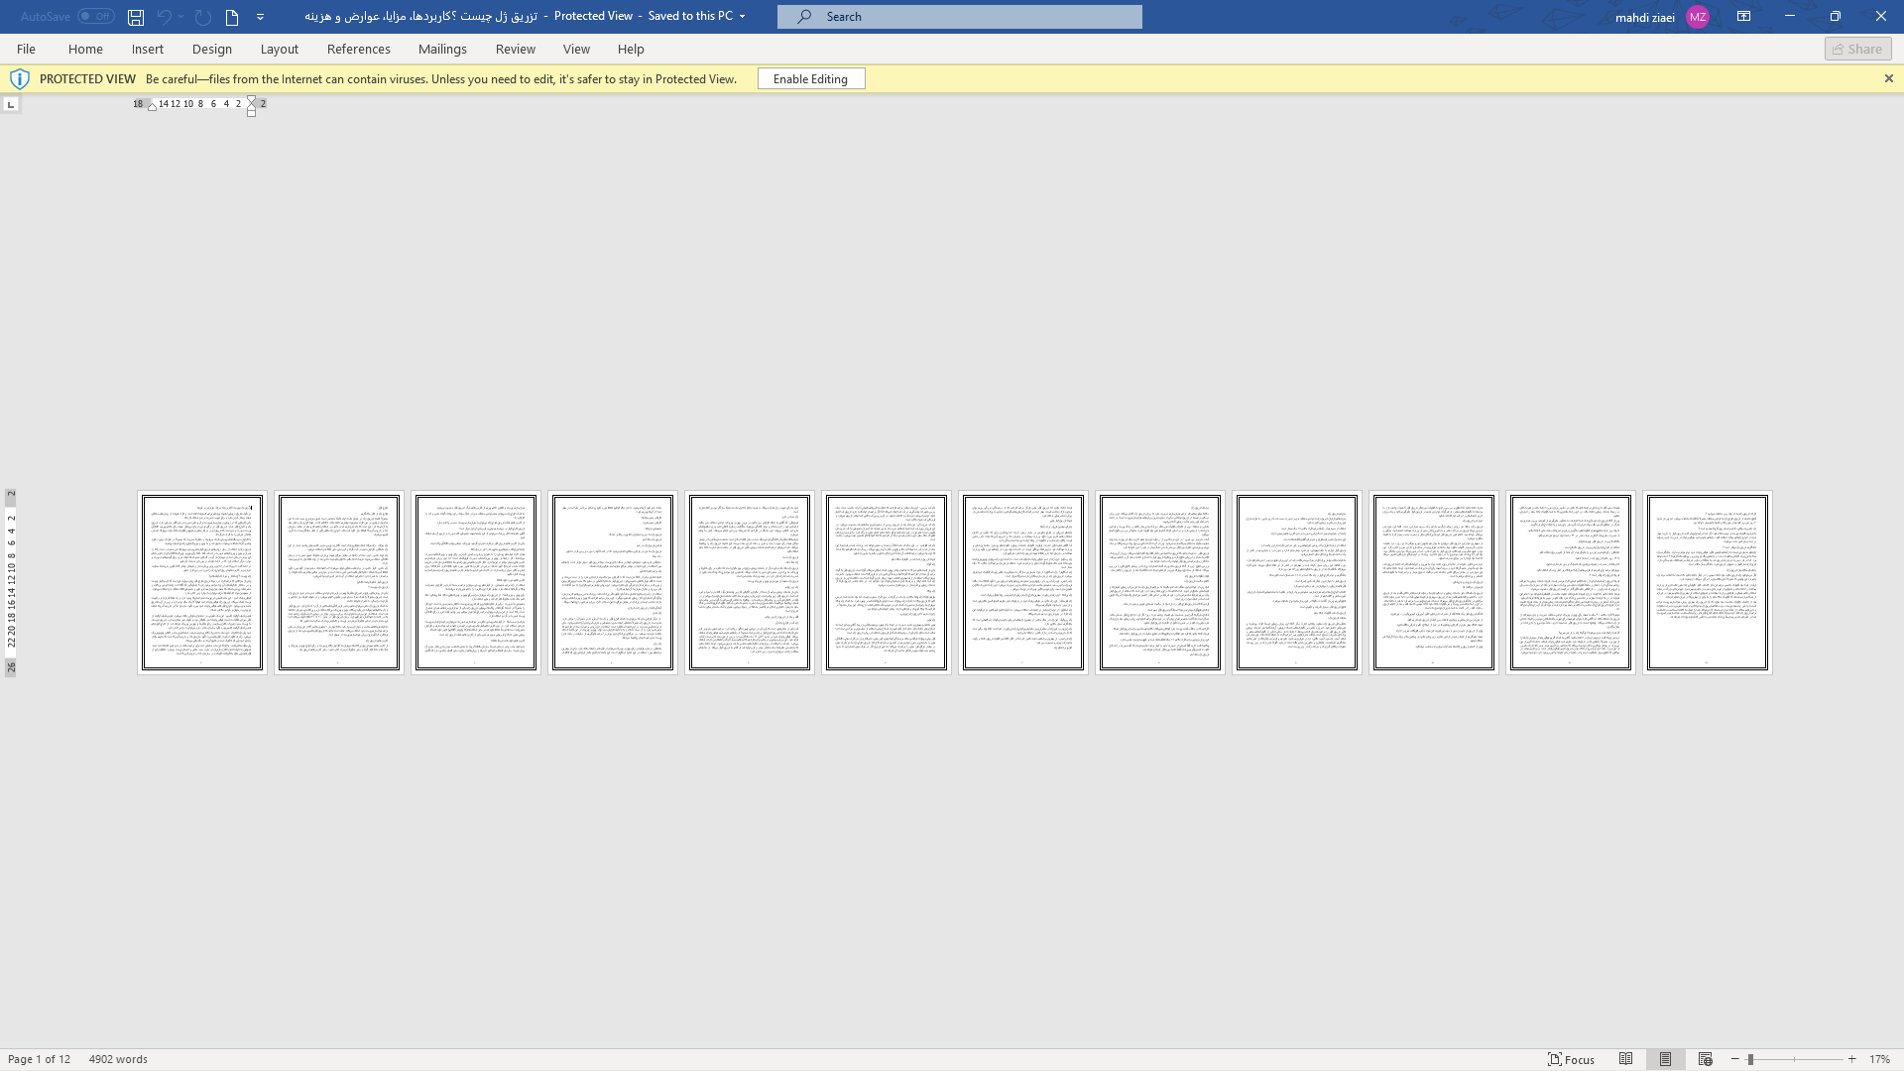1904x1071 pixels.
Task: Open Ribbon Display Options
Action: (1743, 17)
